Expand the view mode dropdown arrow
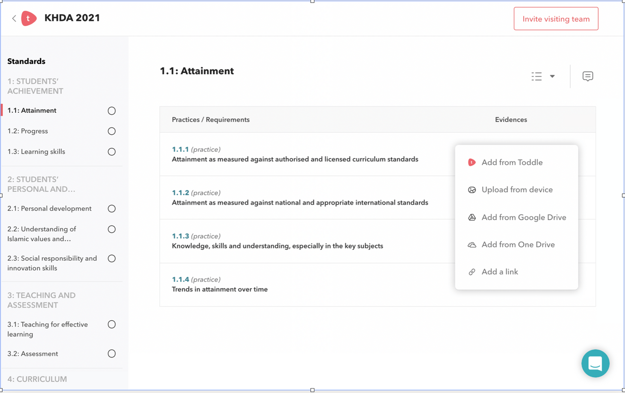Screen dimensions: 625x393 tap(552, 76)
